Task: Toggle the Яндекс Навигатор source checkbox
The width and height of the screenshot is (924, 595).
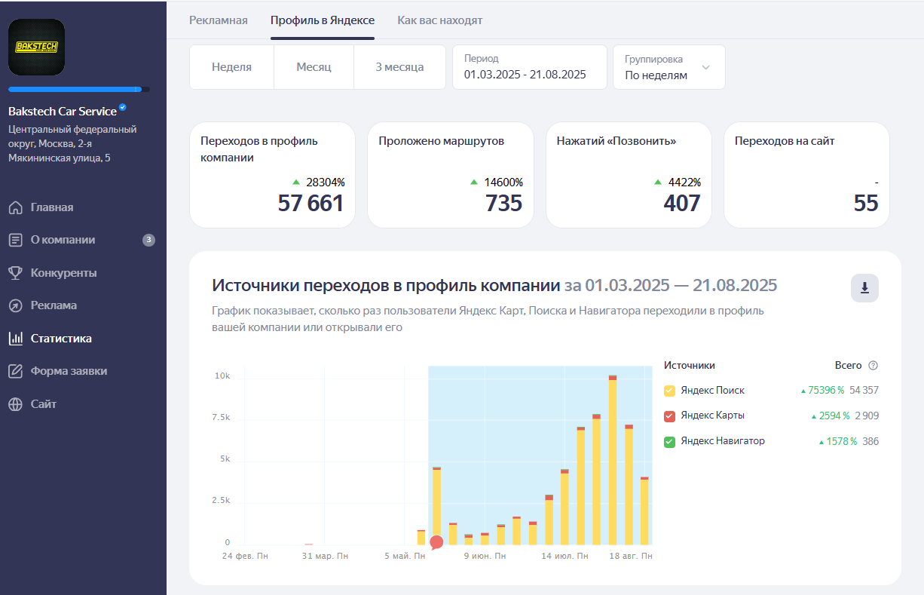Action: (669, 442)
